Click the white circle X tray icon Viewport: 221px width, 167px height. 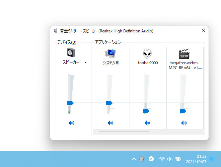pyautogui.click(x=151, y=159)
